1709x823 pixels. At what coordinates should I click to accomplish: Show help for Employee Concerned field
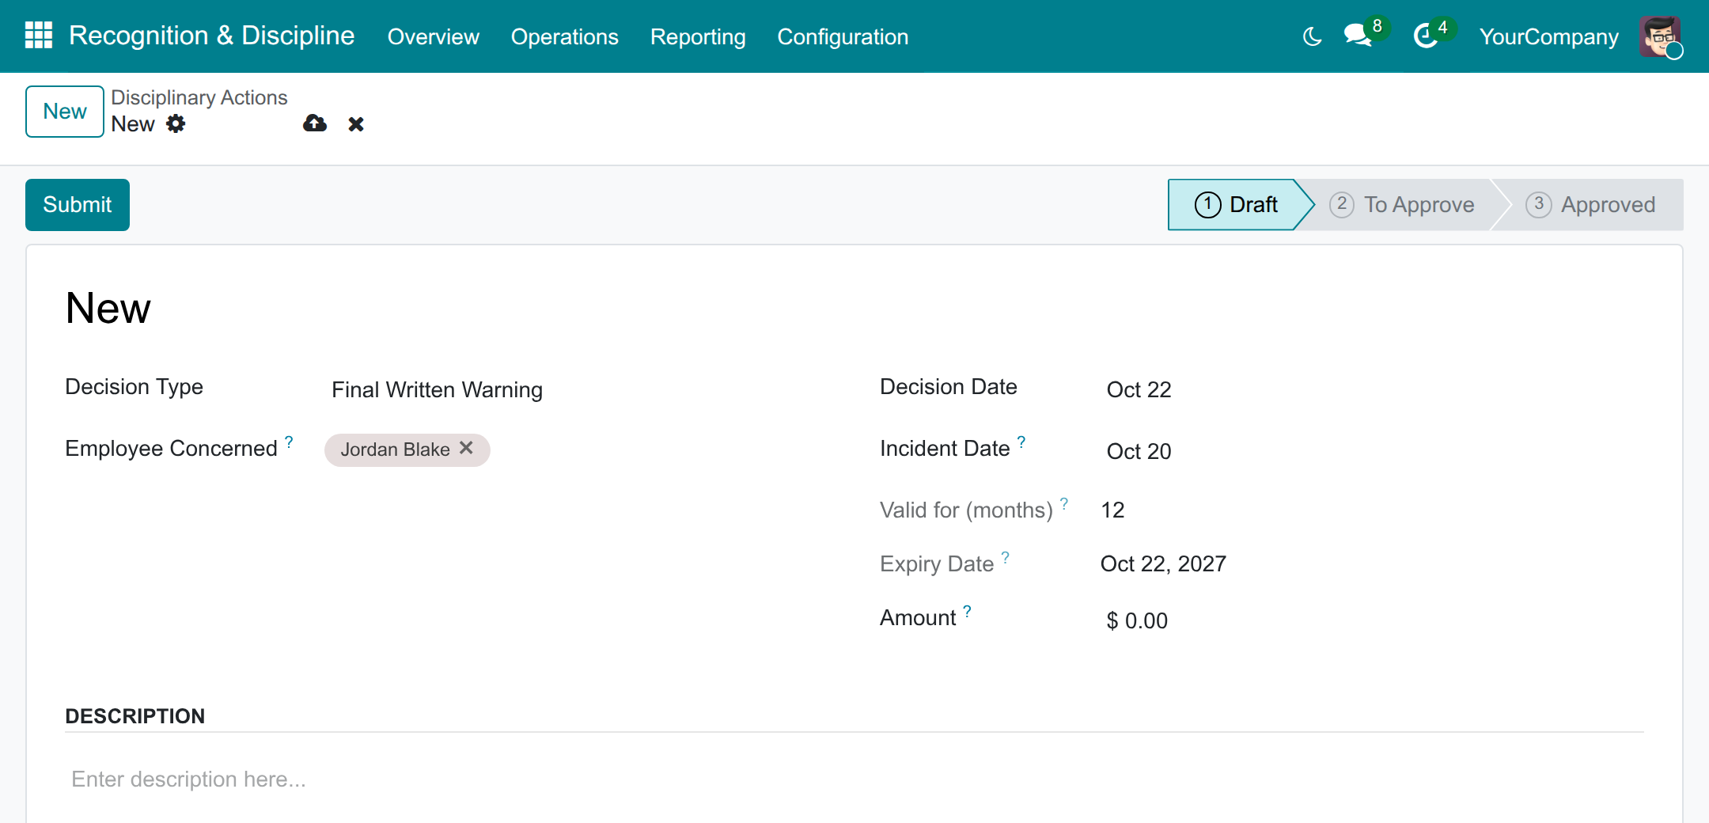click(x=289, y=442)
